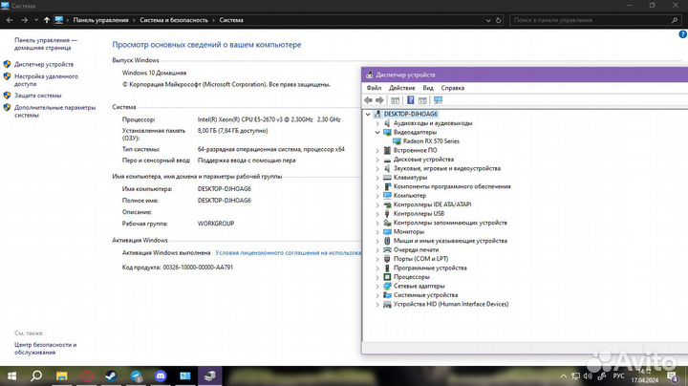Click the processor value Intel Xeon E5-2670 v3
This screenshot has height=386, width=688.
click(x=269, y=119)
